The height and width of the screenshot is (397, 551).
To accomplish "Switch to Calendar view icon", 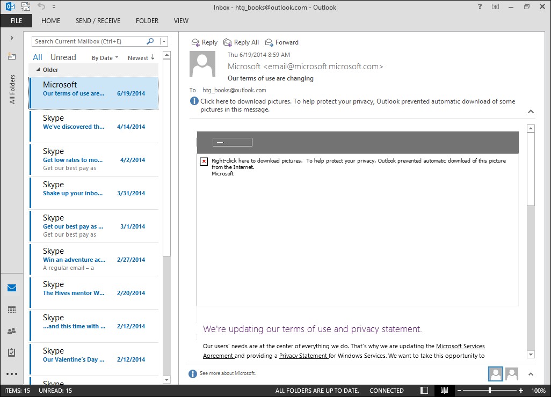I will (12, 310).
